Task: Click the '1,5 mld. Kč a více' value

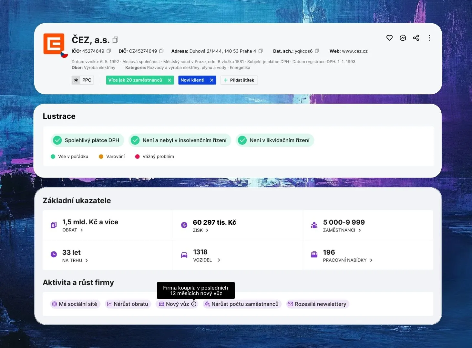Action: [x=90, y=222]
